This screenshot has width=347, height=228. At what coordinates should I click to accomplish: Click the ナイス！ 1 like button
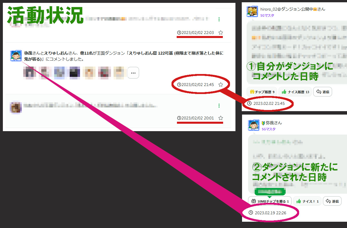307,201
